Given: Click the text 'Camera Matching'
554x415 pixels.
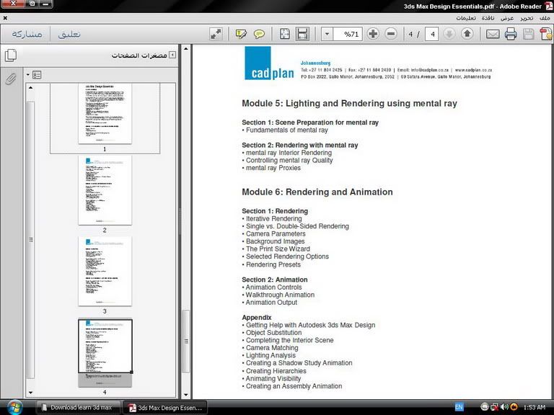Looking at the screenshot, I should pyautogui.click(x=272, y=347).
